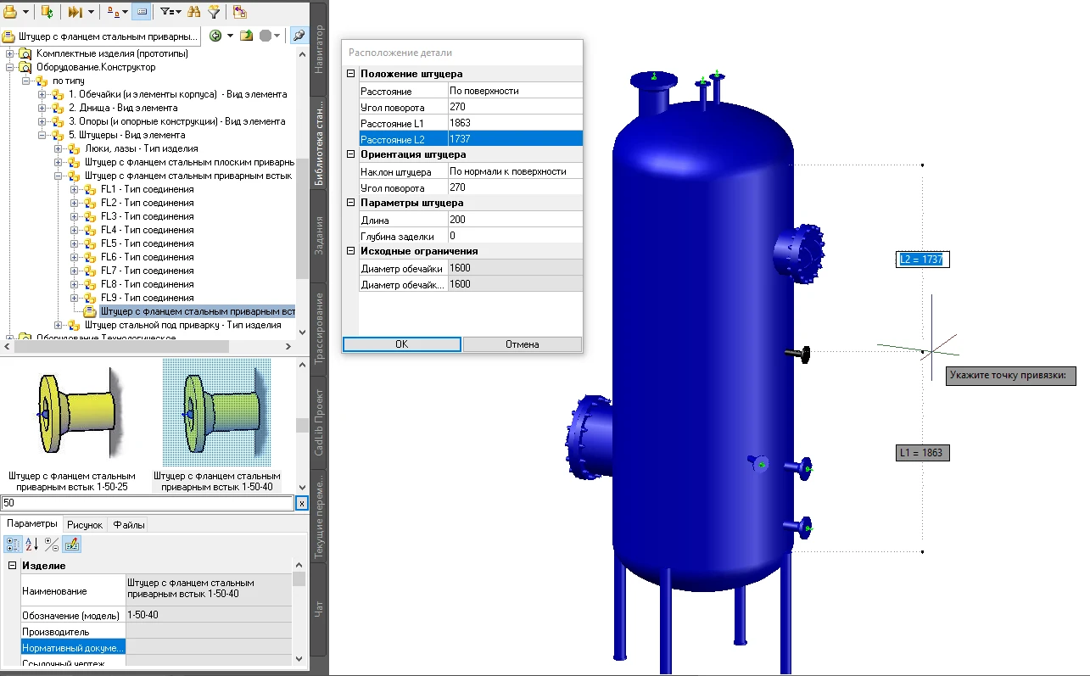Collapse the Положение штуцера section
Screen dimensions: 1090x676
(350, 75)
